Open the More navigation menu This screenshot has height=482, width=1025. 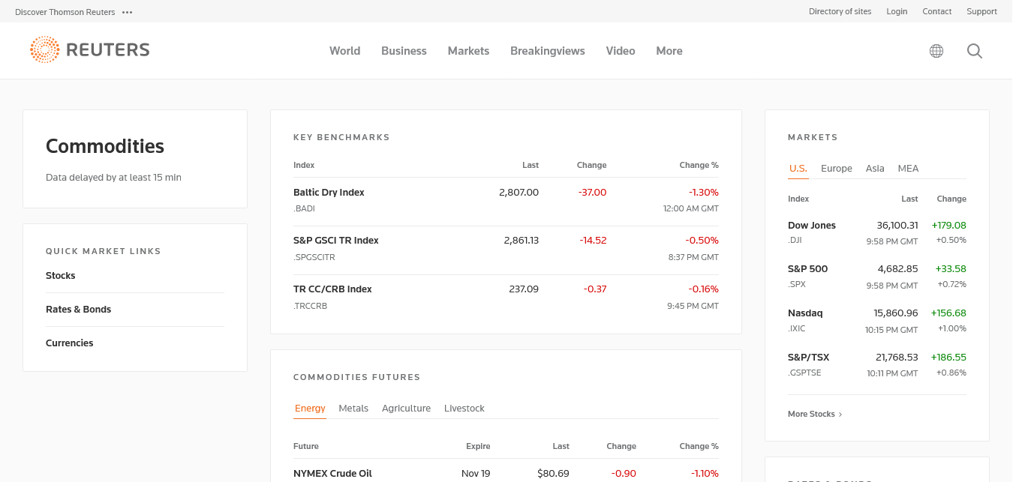click(669, 51)
